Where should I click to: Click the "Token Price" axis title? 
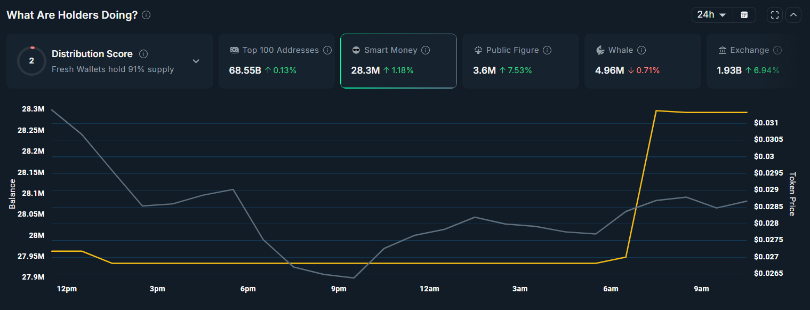coord(792,194)
